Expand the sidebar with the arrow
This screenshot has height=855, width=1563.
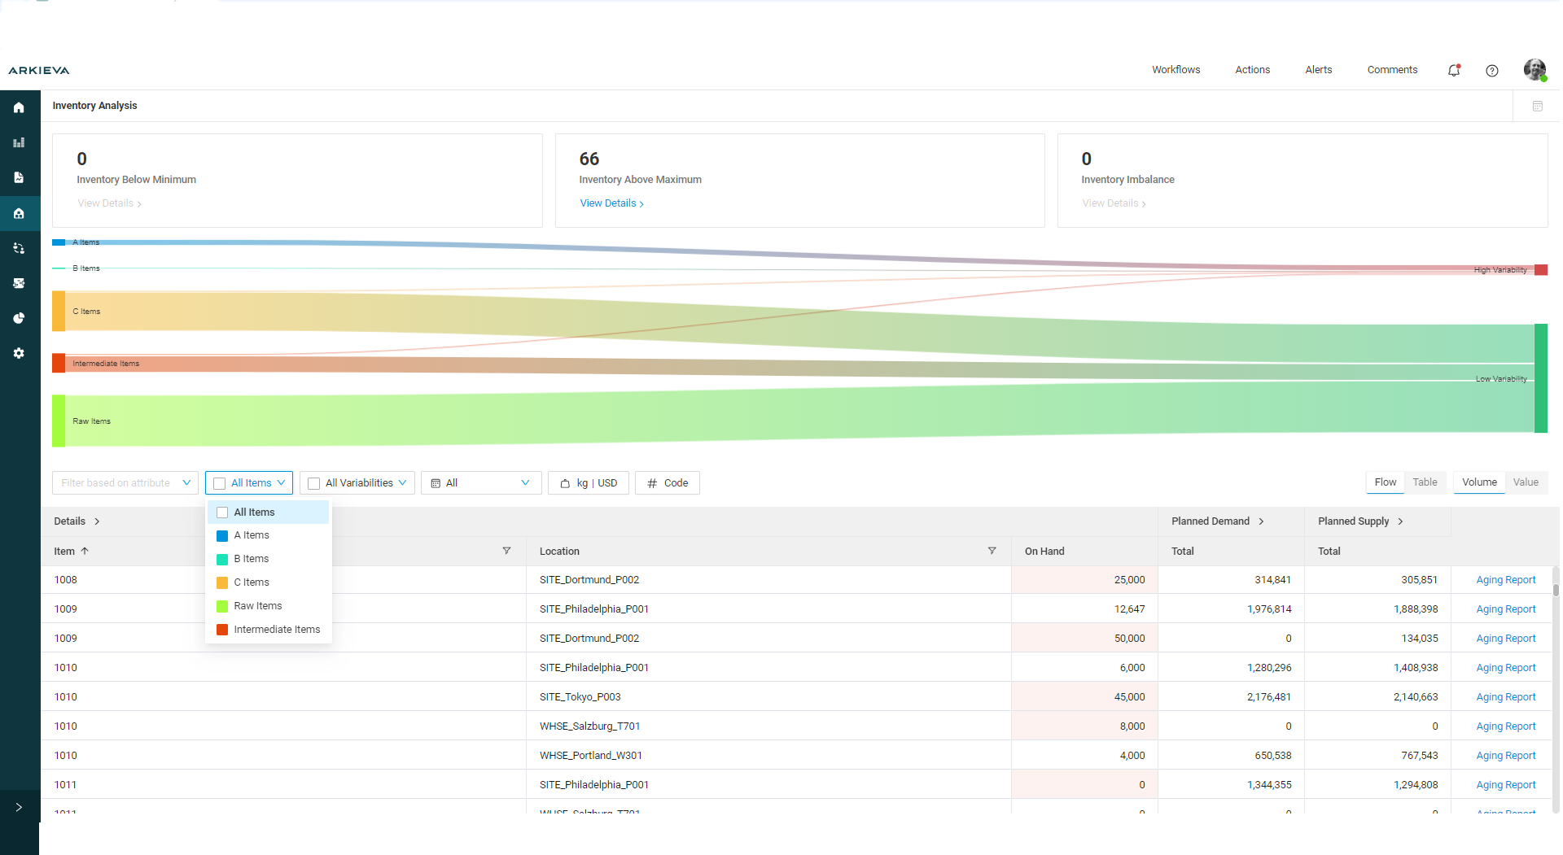[19, 807]
